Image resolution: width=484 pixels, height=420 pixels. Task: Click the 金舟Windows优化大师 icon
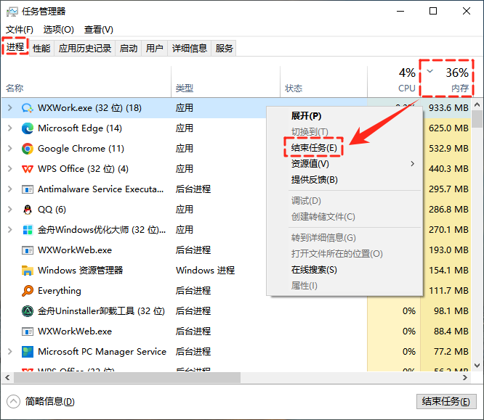tap(28, 230)
